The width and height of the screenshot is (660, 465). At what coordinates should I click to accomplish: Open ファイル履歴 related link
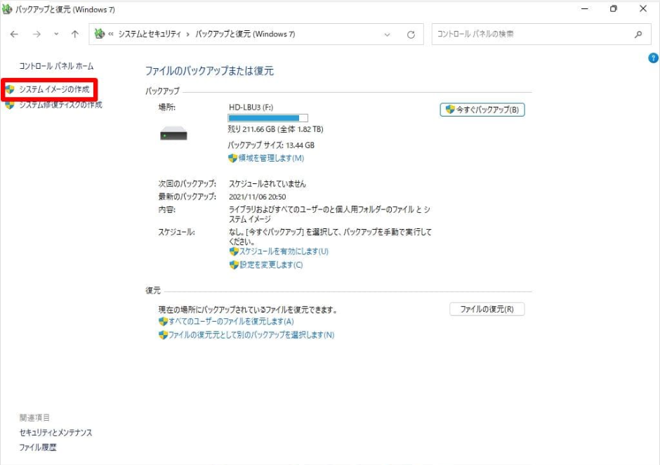click(37, 447)
